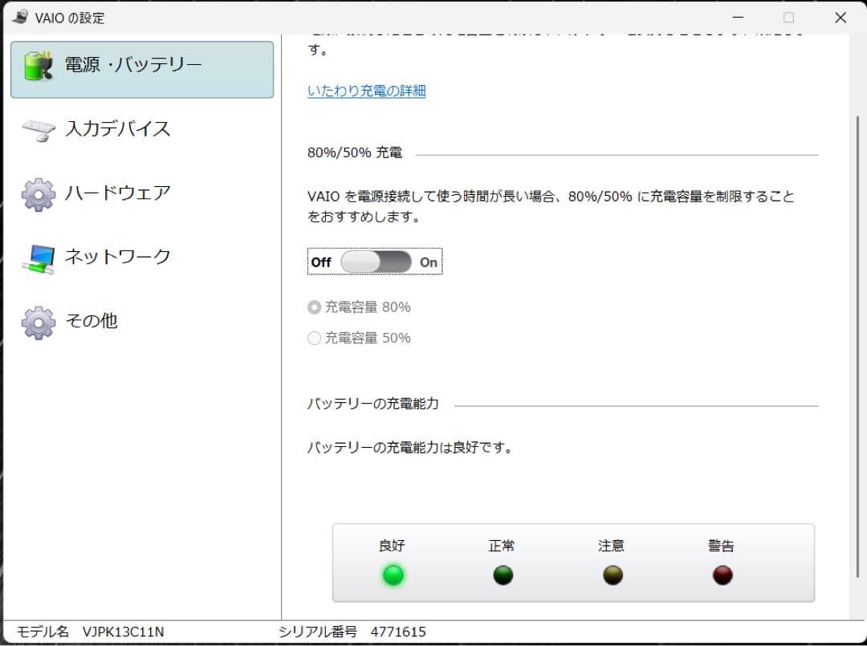Click the 注意 status indicator
Viewport: 867px width, 646px height.
[x=612, y=575]
